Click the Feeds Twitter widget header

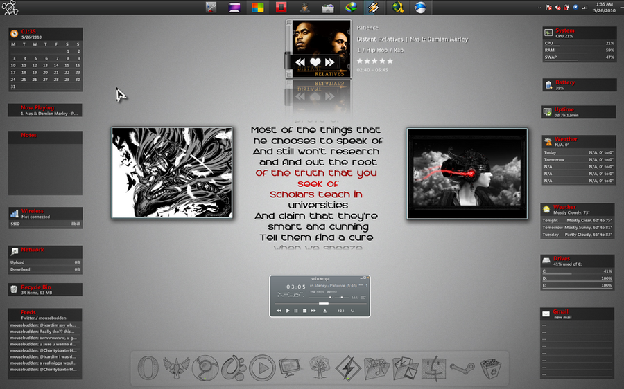[45, 315]
